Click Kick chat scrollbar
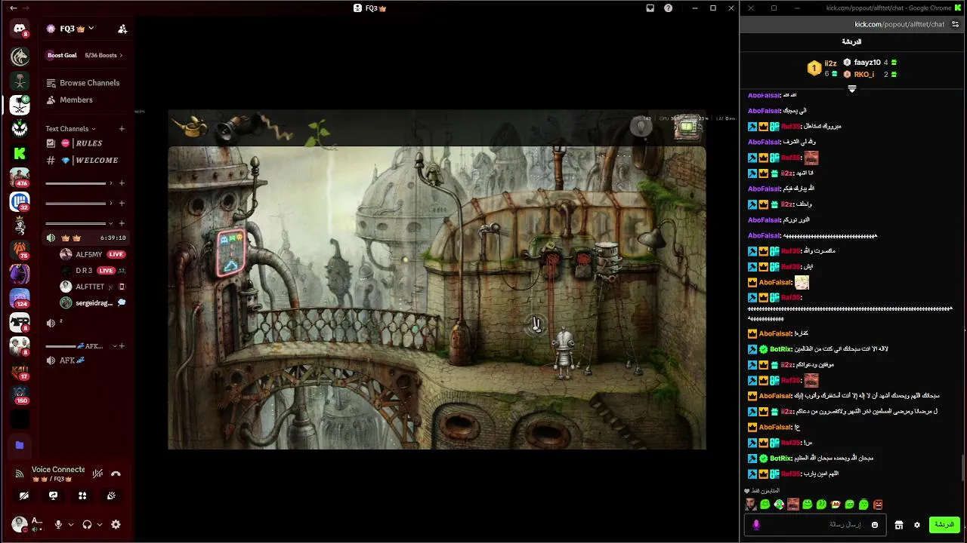 [x=963, y=469]
